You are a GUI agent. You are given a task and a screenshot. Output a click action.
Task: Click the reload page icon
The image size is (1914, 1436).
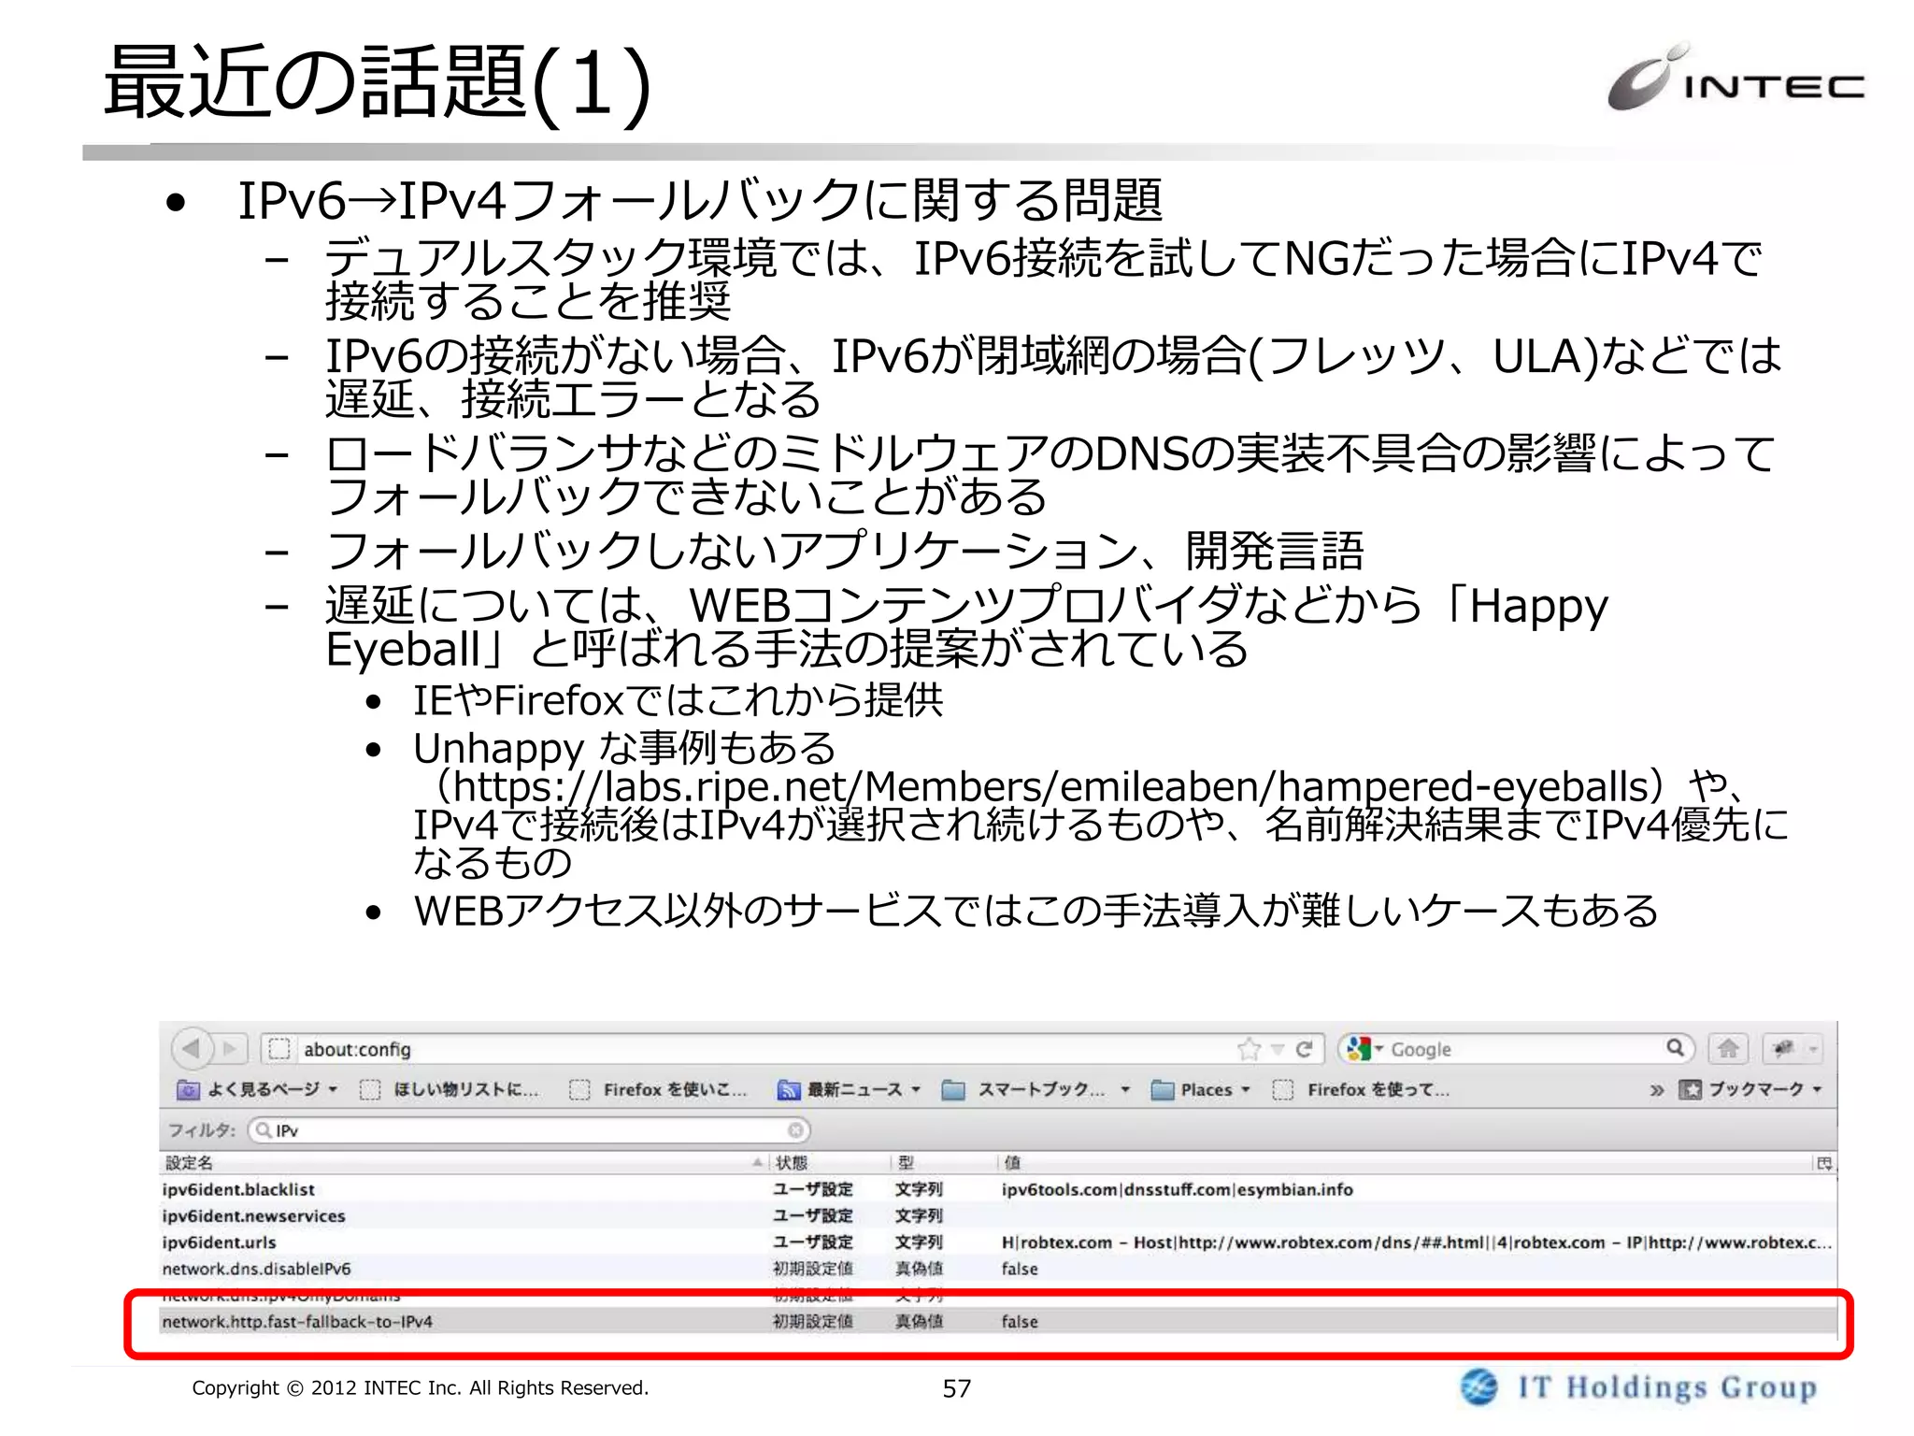click(1305, 1050)
